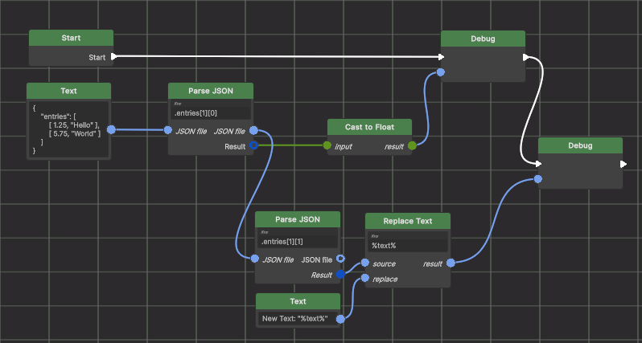This screenshot has width=642, height=343.
Task: Click the JSON entries text box in the Text node
Action: pos(68,129)
